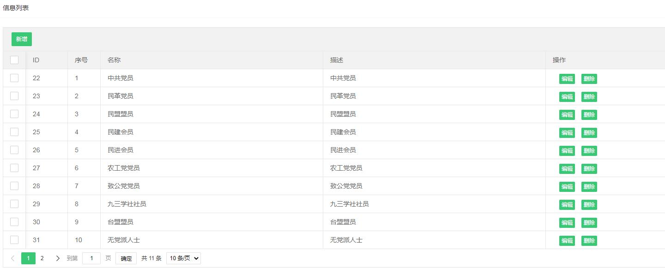Check the checkbox for row 中共党员
This screenshot has width=665, height=268.
tap(14, 78)
